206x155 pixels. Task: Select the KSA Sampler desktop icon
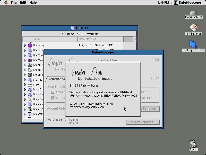(x=193, y=29)
